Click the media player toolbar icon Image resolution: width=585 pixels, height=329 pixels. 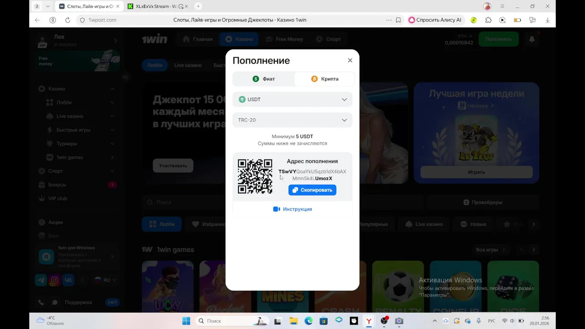click(x=503, y=20)
